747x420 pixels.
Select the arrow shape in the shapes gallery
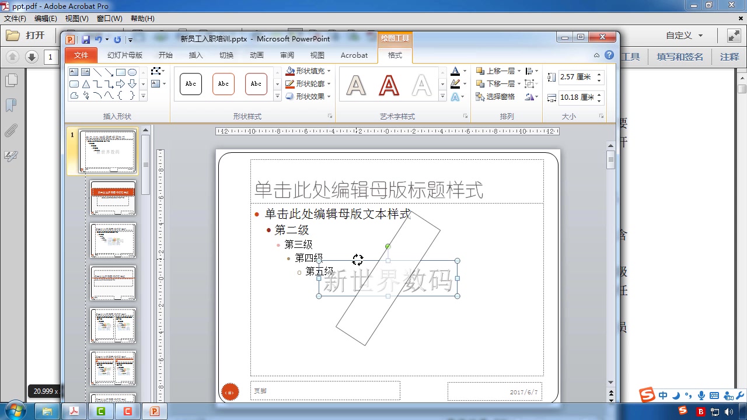[x=109, y=73]
